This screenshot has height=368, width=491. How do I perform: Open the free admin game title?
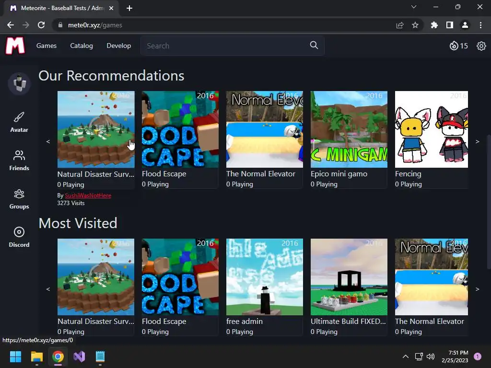244,321
